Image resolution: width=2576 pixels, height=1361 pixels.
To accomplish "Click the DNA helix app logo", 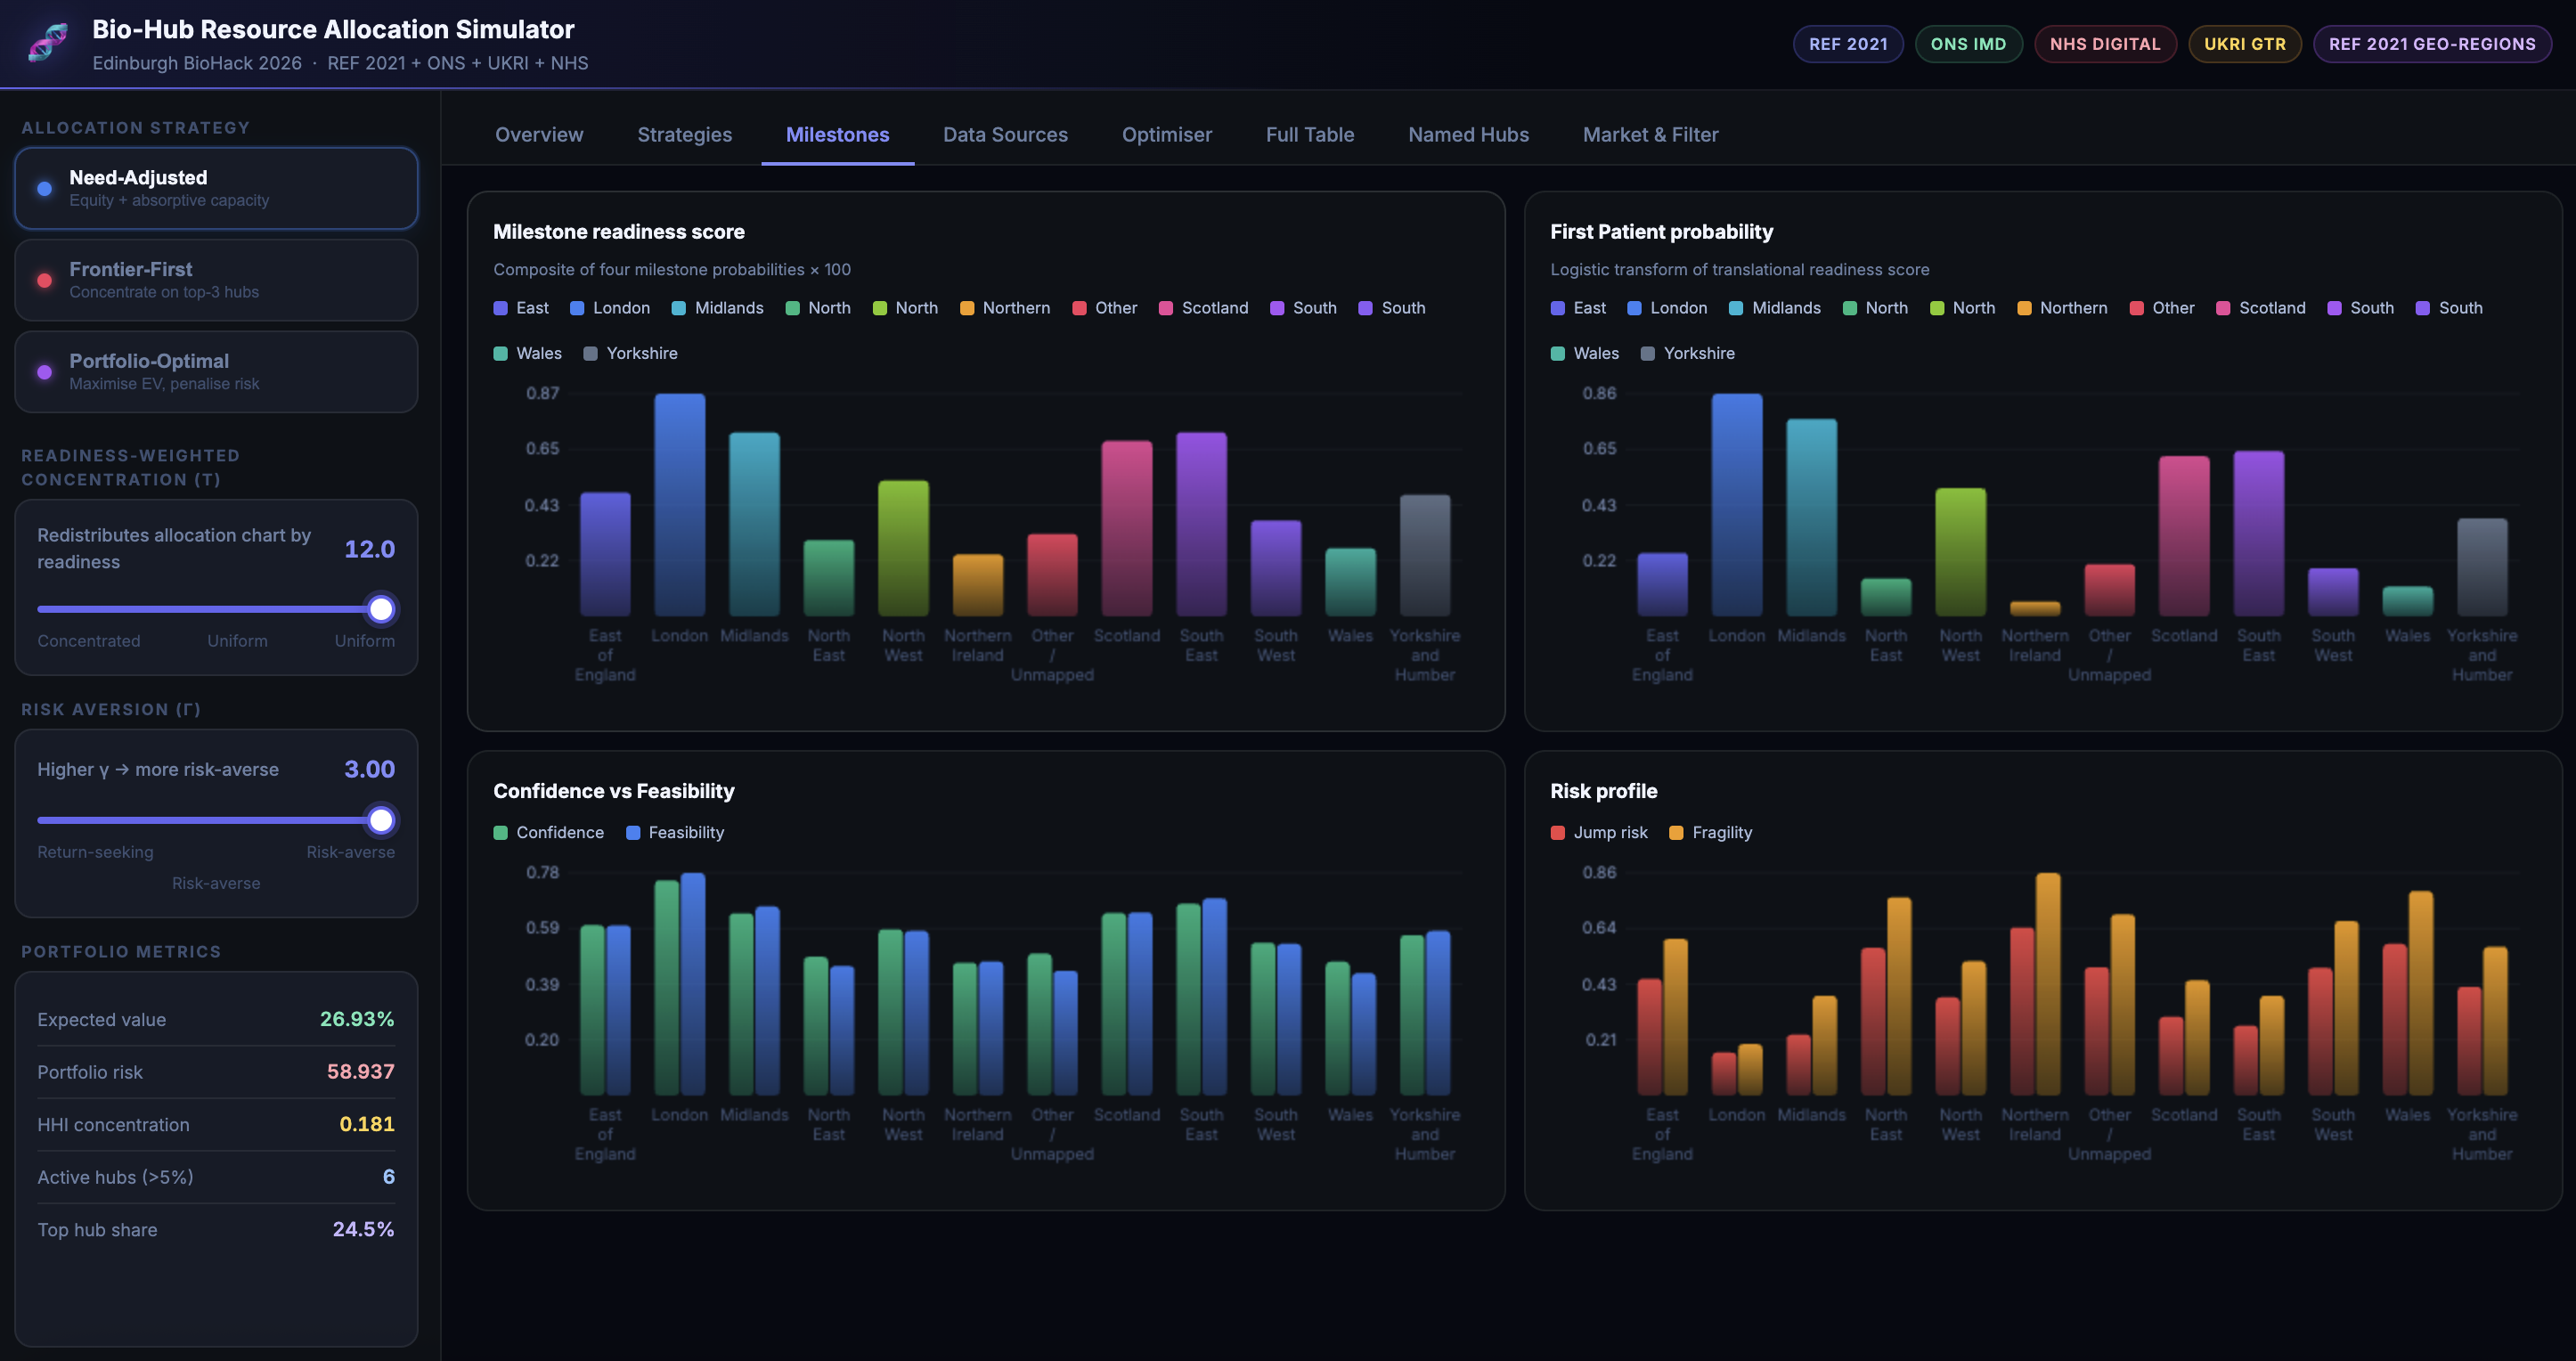I will click(47, 43).
